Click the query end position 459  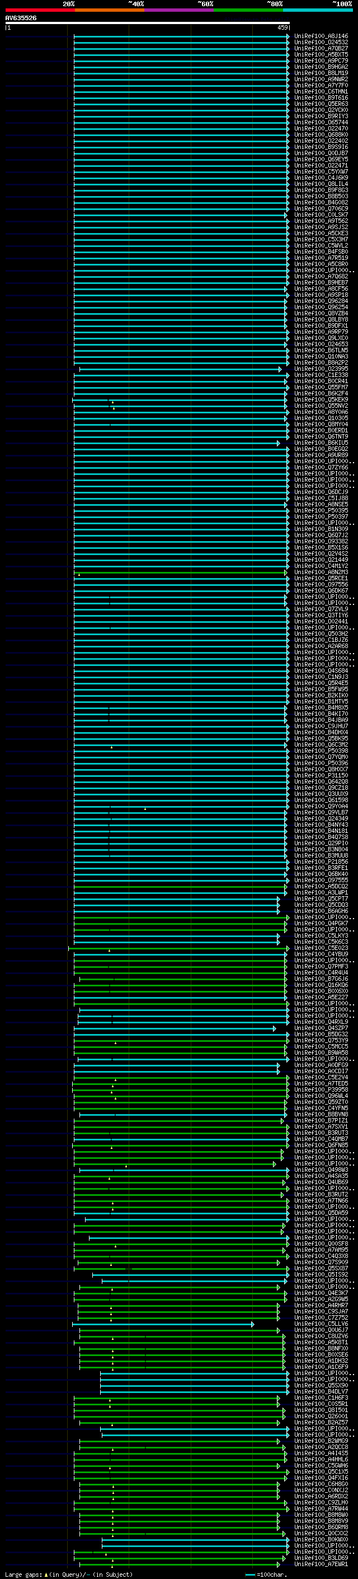pyautogui.click(x=282, y=27)
